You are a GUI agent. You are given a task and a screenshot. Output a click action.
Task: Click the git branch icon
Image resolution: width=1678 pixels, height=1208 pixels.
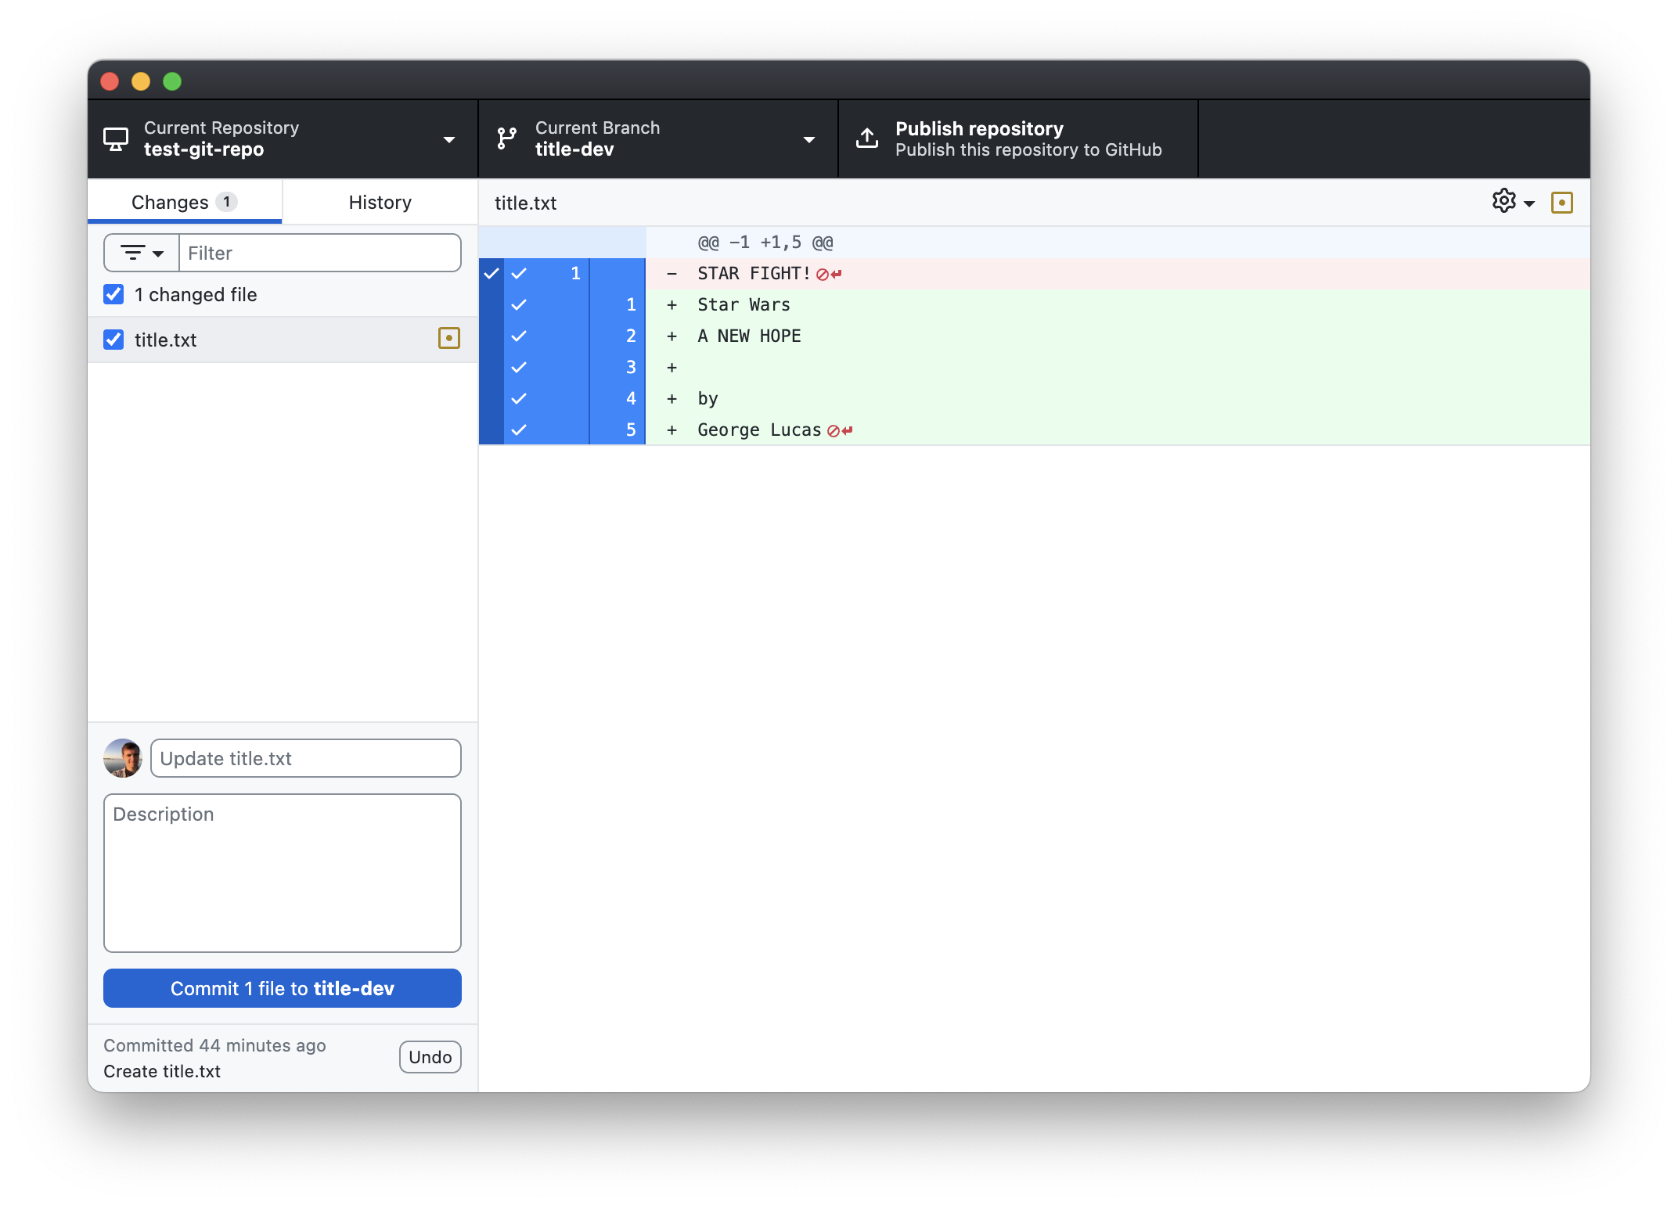pyautogui.click(x=507, y=138)
